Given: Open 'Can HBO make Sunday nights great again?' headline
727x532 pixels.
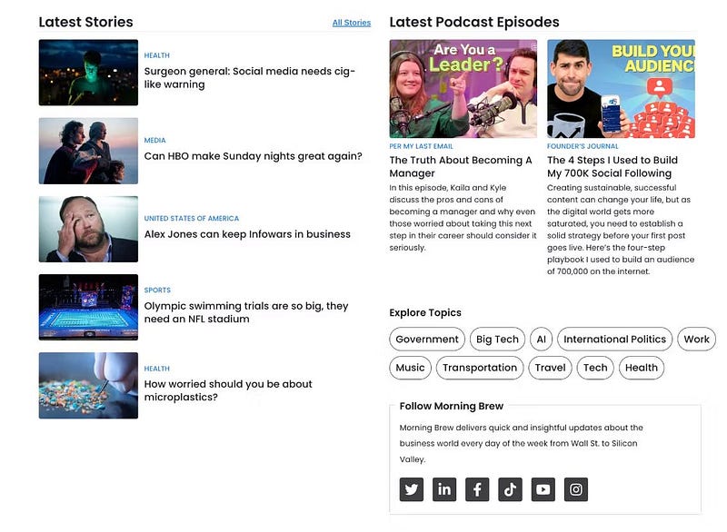Looking at the screenshot, I should pos(254,156).
